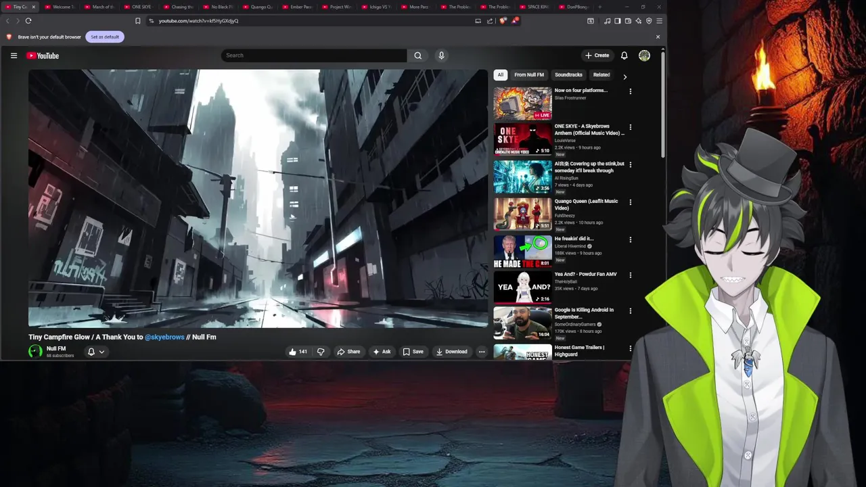Ask about this video
The height and width of the screenshot is (487, 866).
point(382,352)
